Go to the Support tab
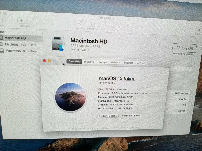 point(128,63)
